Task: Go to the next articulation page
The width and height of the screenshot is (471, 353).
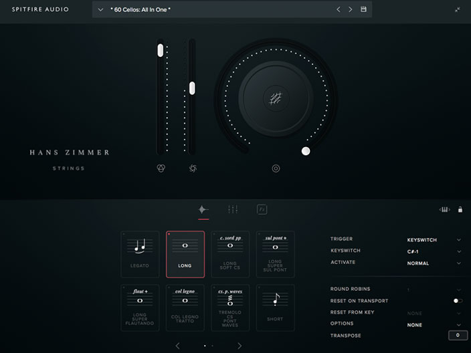Action: coord(240,346)
